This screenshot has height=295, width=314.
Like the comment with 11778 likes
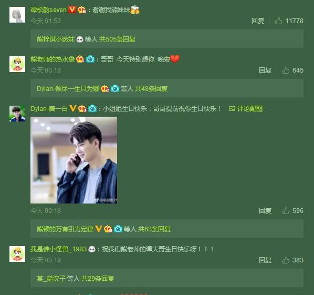point(278,21)
